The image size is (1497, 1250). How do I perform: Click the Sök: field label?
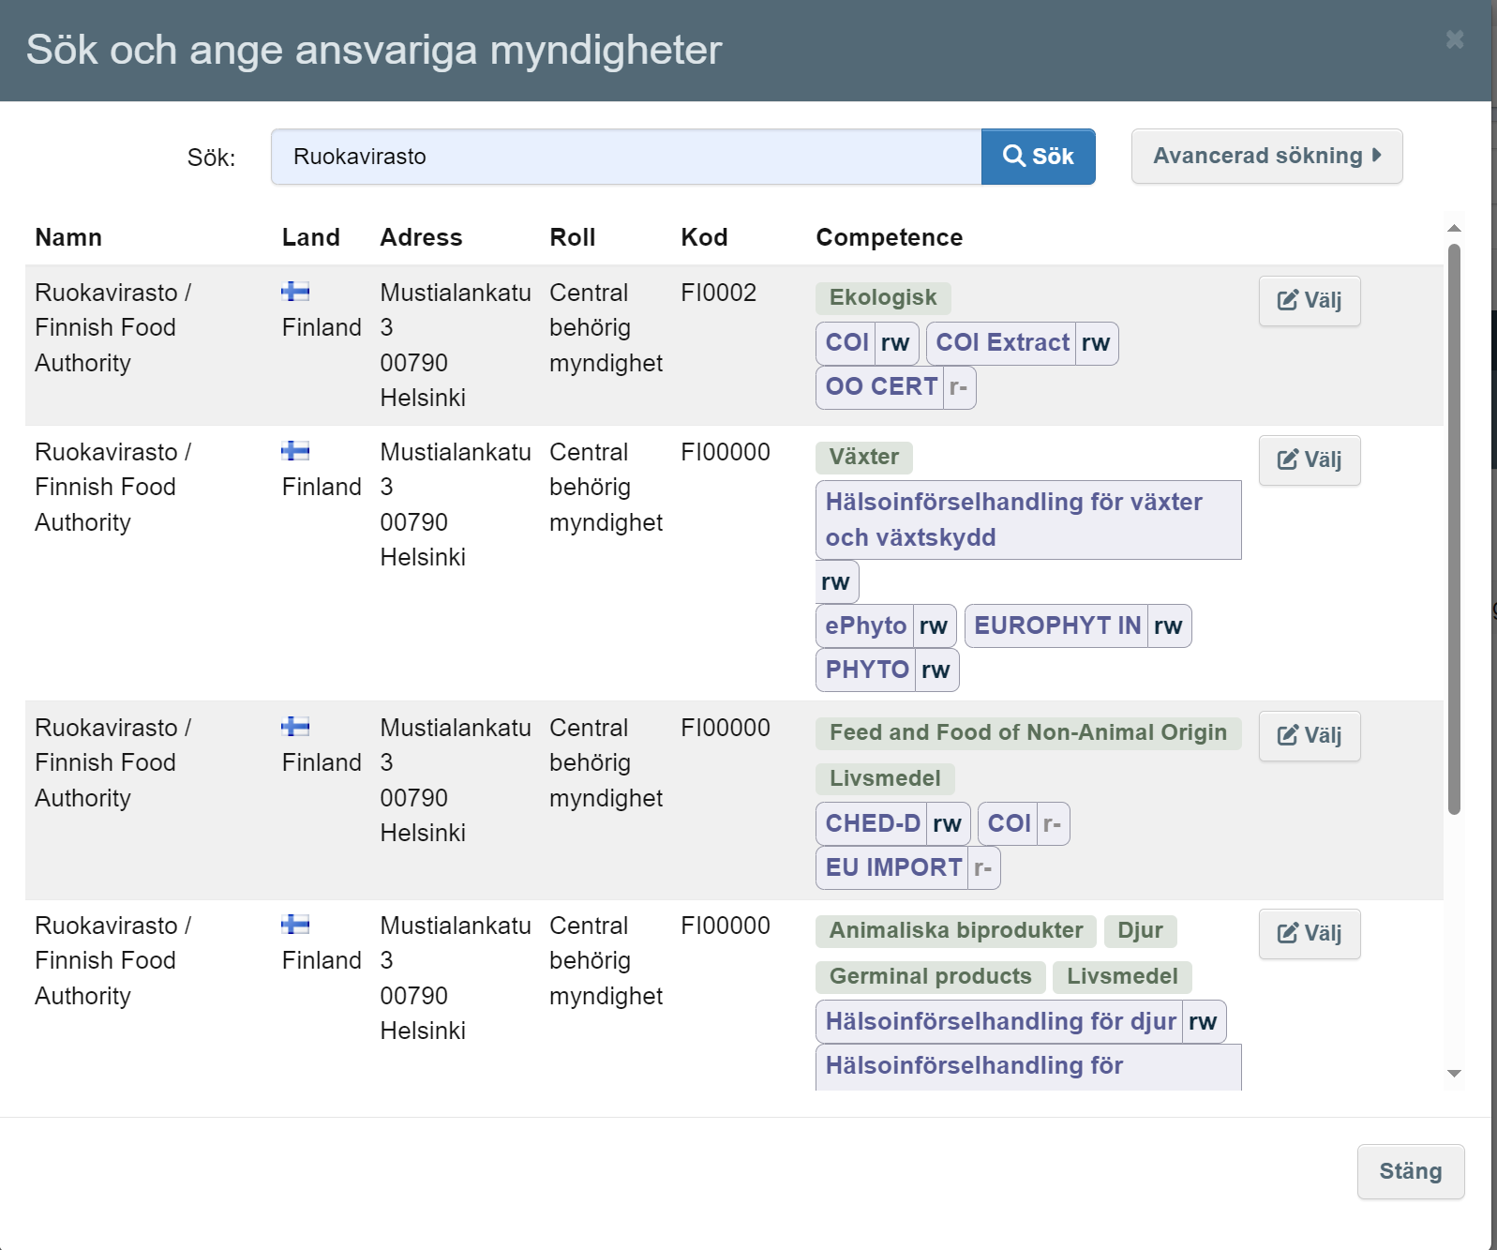[211, 158]
